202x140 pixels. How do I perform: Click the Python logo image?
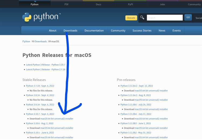(41, 17)
